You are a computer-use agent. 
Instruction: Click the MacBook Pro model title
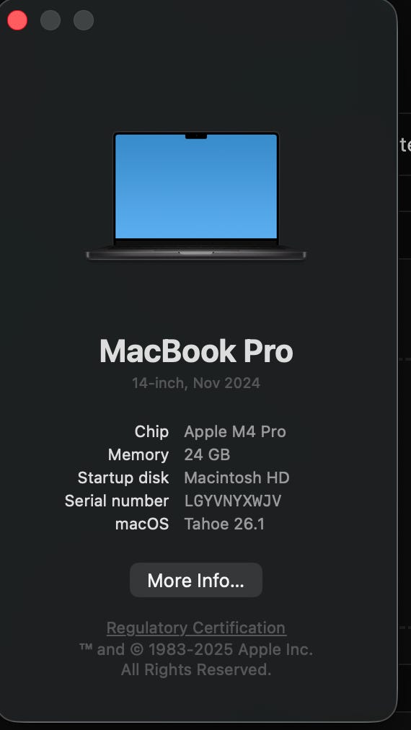[196, 351]
